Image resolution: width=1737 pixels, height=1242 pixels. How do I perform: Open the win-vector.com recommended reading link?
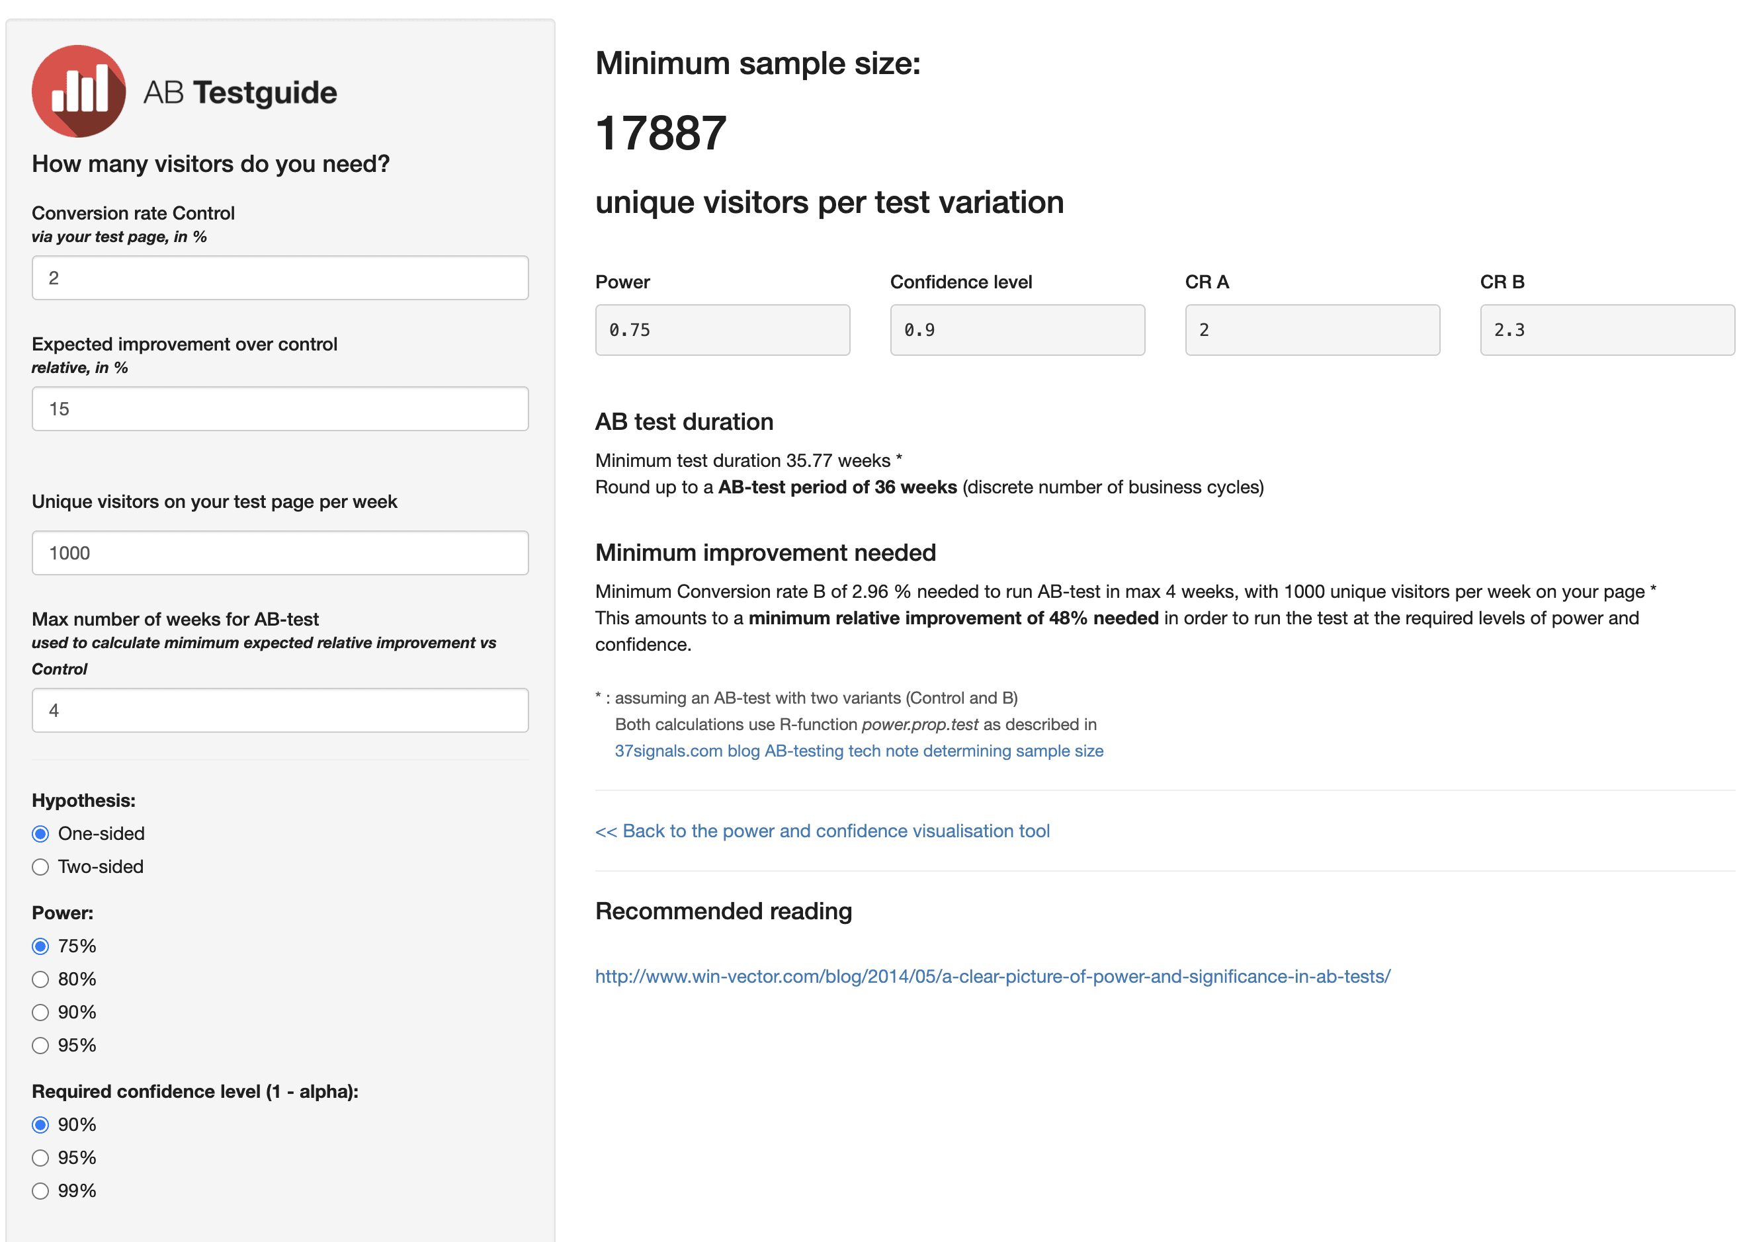(992, 976)
